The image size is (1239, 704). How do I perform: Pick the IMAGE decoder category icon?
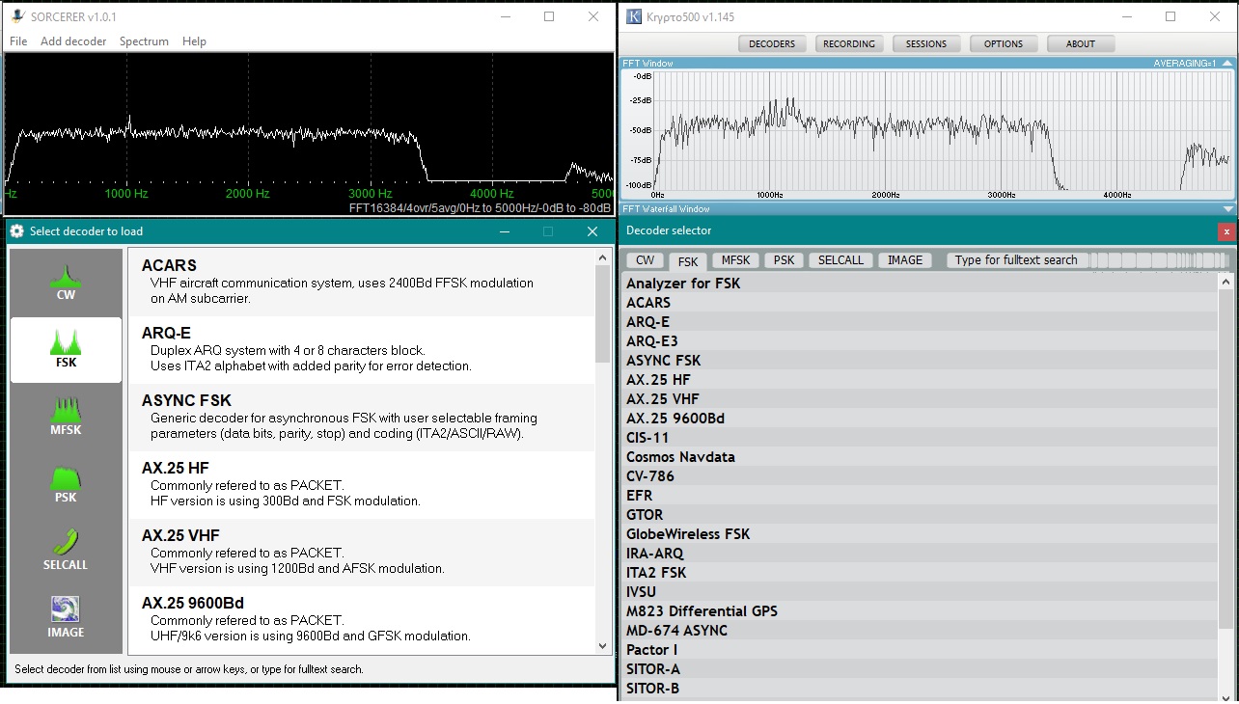[66, 609]
